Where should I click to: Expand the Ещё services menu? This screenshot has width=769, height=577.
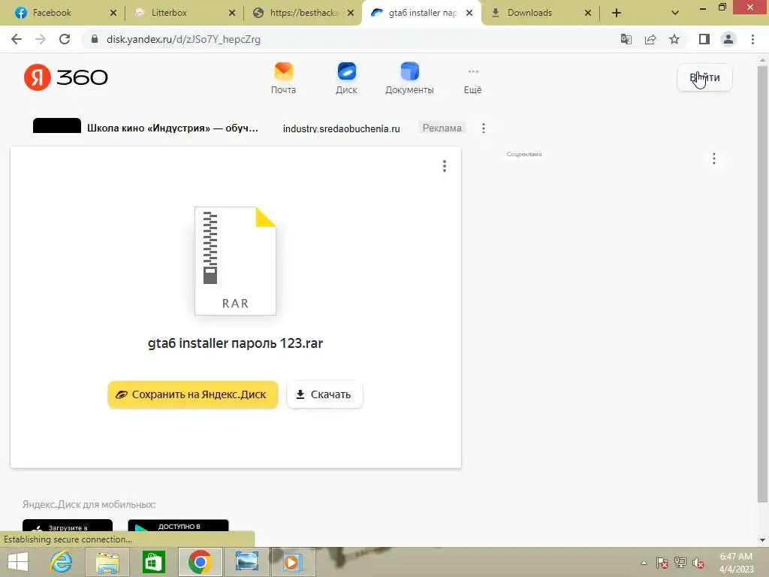473,81
